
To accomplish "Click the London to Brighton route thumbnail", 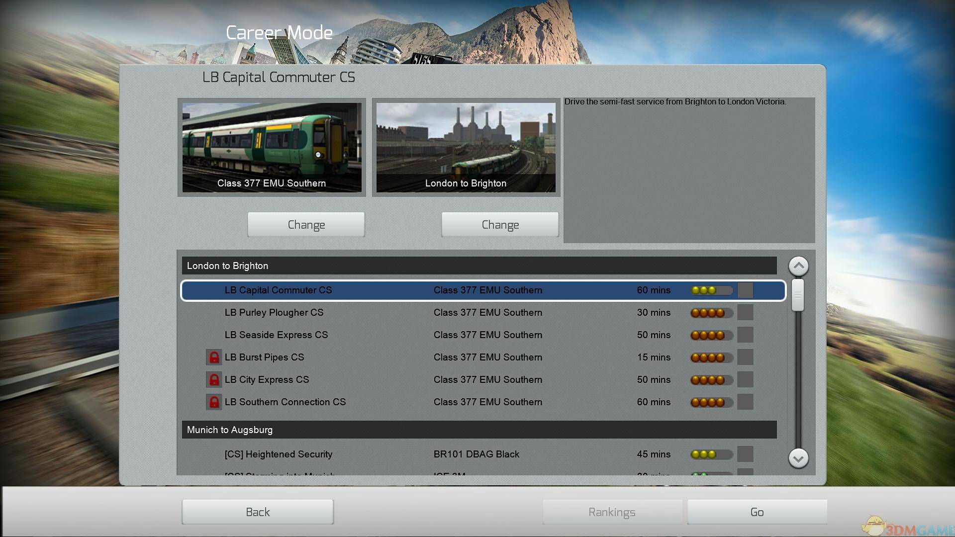I will [466, 147].
